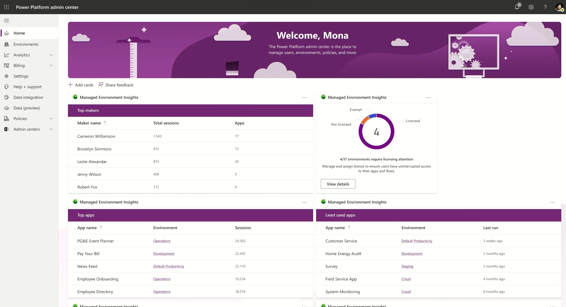
Task: Open Cloud link for Field Service App
Action: (406, 279)
